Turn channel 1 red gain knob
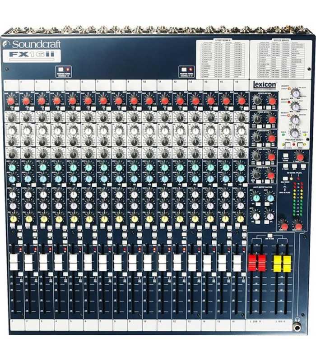The image size is (316, 361). click(x=11, y=101)
